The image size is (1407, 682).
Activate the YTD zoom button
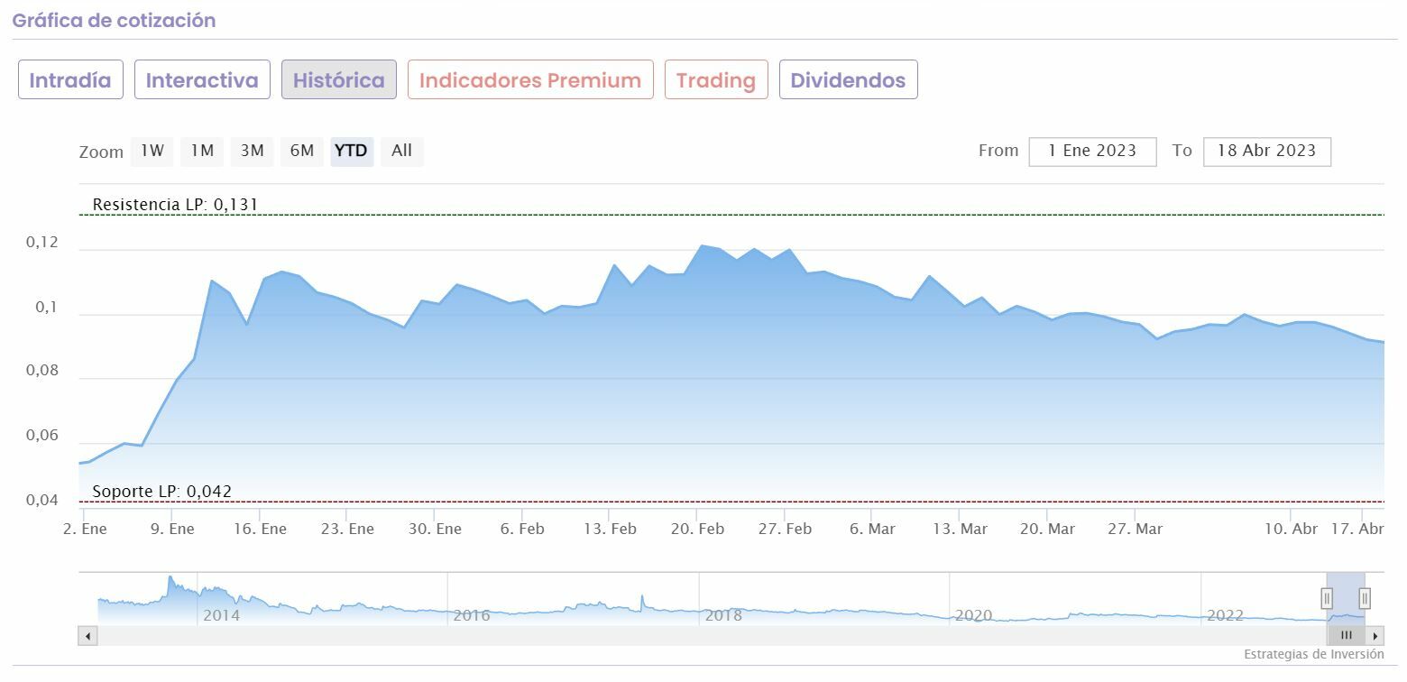pyautogui.click(x=352, y=152)
